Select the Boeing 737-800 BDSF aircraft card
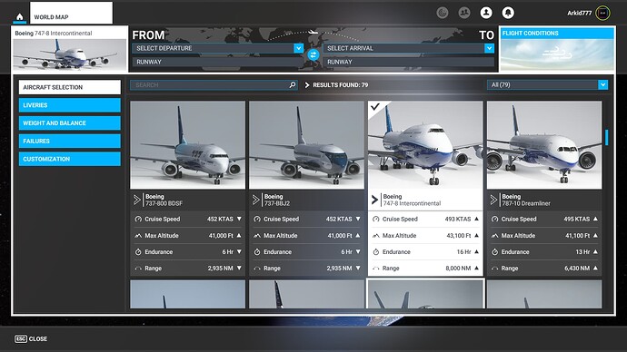 point(187,189)
